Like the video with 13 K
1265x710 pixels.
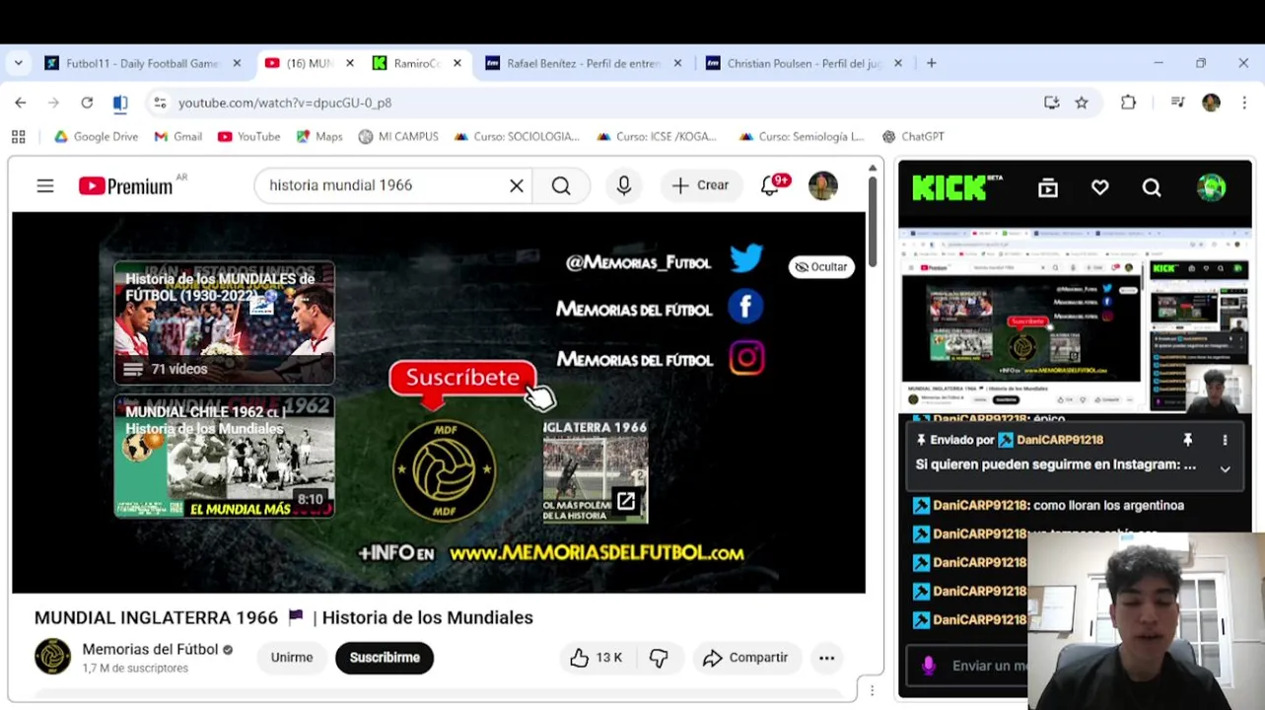tap(597, 658)
